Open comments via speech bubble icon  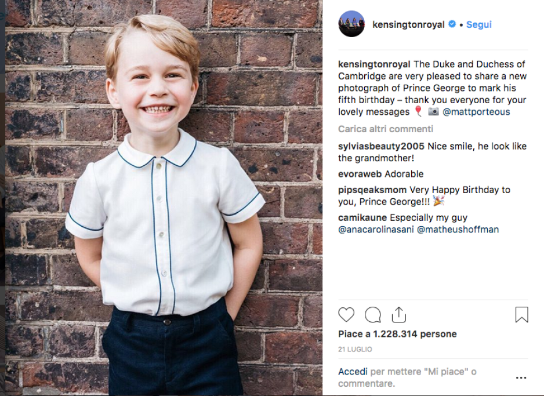372,315
